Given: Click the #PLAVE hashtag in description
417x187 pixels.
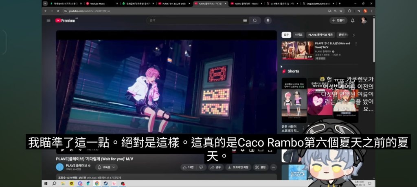Looking at the screenshot, I should [92, 177].
